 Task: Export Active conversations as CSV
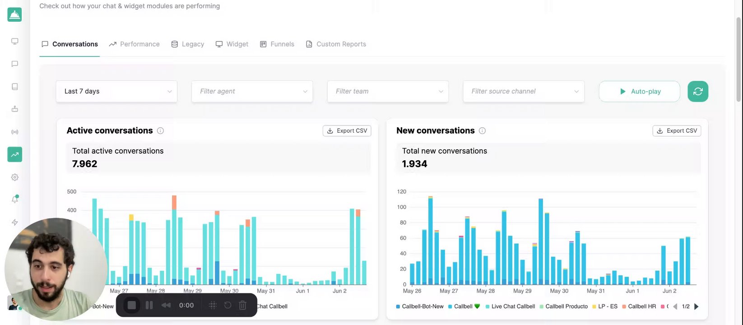tap(347, 131)
